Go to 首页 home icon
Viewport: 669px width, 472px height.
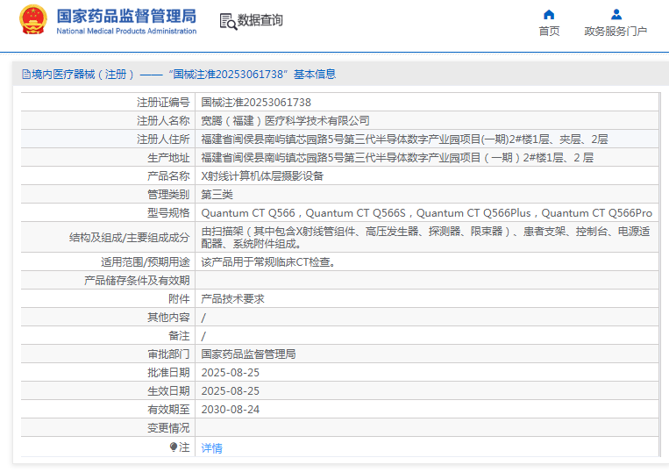coord(549,15)
